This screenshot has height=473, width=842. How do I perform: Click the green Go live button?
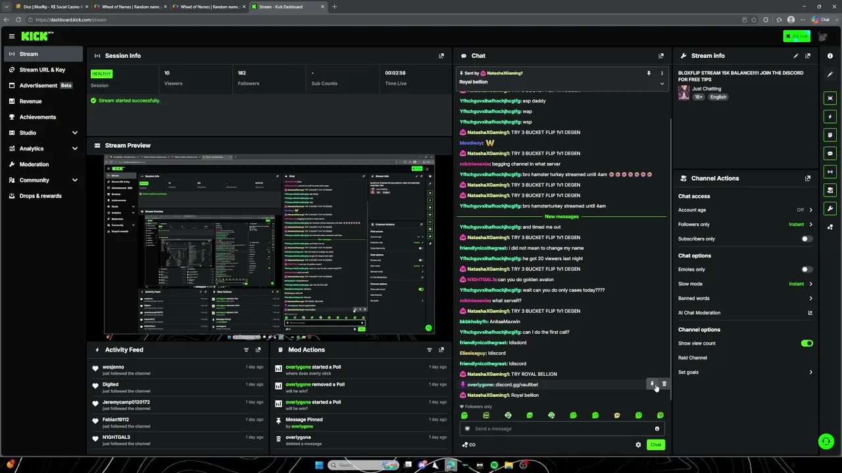click(x=797, y=36)
